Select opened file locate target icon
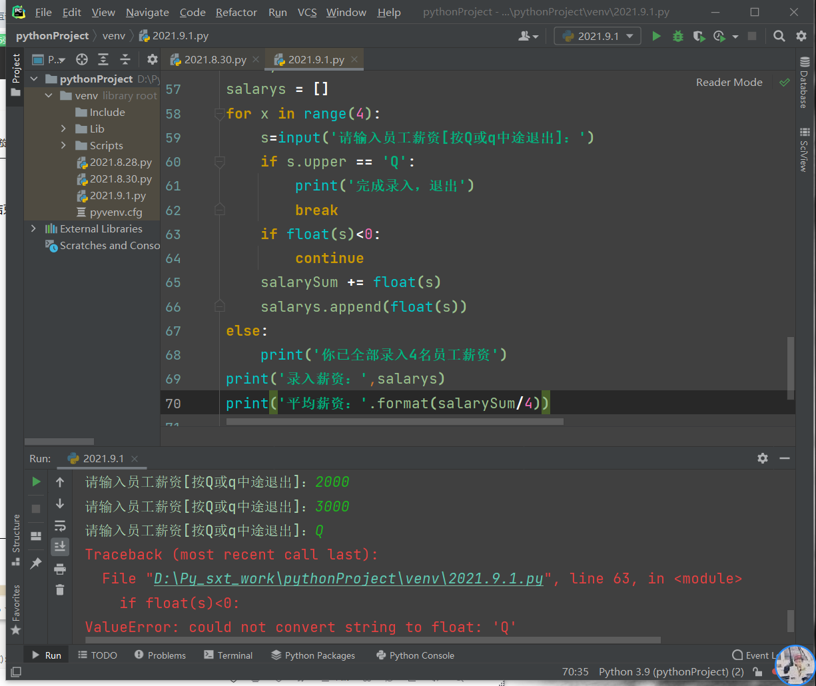The width and height of the screenshot is (816, 686). 82,59
